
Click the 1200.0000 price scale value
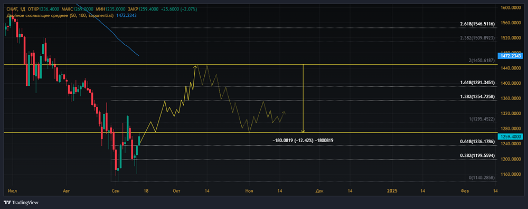[510, 160]
